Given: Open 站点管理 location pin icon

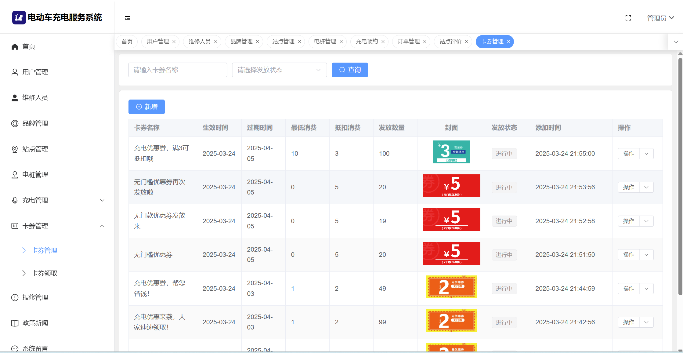Looking at the screenshot, I should click(x=15, y=149).
